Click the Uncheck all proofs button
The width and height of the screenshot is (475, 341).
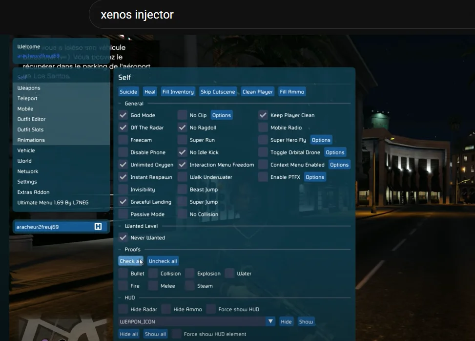(163, 261)
